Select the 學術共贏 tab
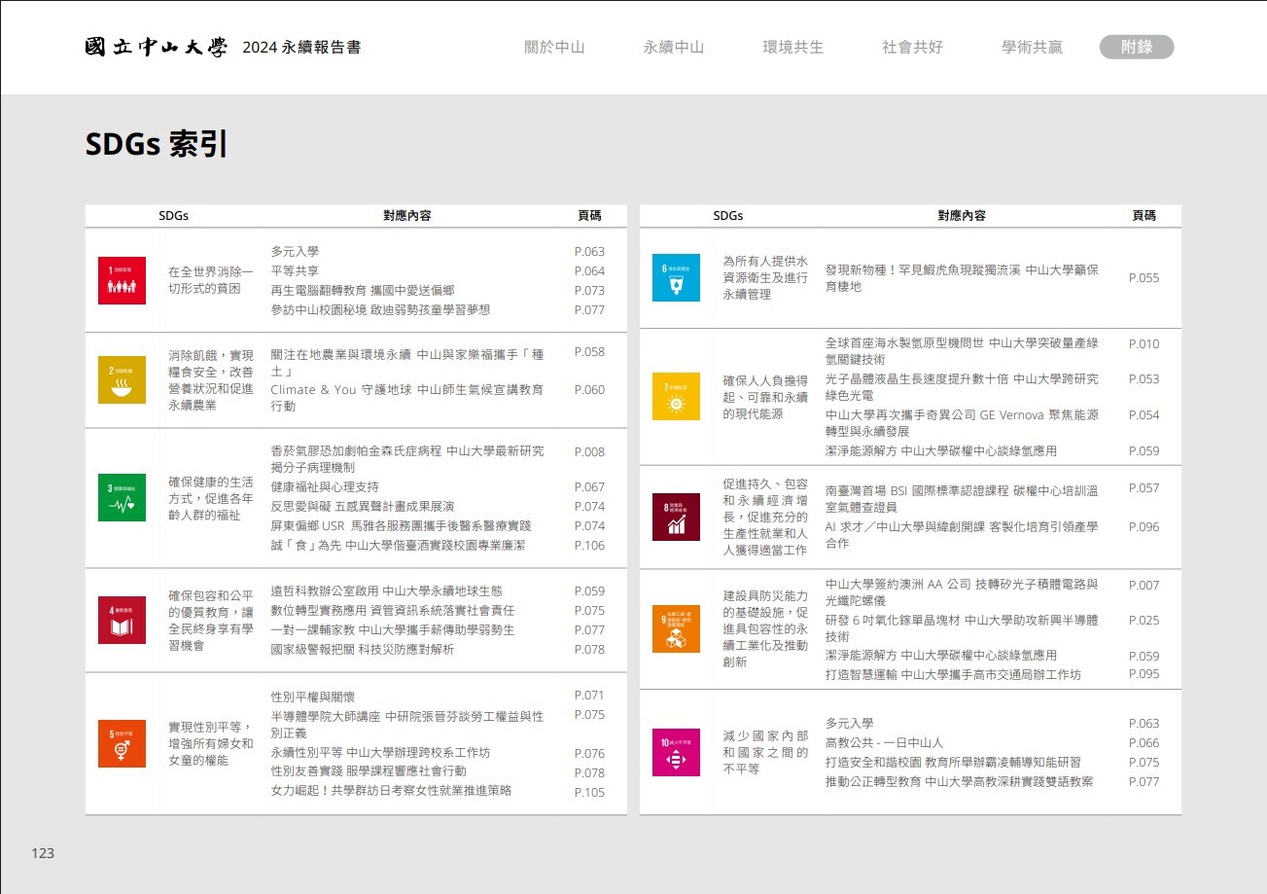This screenshot has height=894, width=1267. (1032, 47)
